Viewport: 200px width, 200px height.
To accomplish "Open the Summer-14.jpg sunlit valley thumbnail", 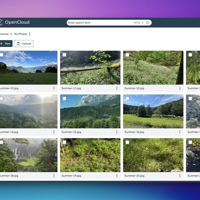I will 29,111.
